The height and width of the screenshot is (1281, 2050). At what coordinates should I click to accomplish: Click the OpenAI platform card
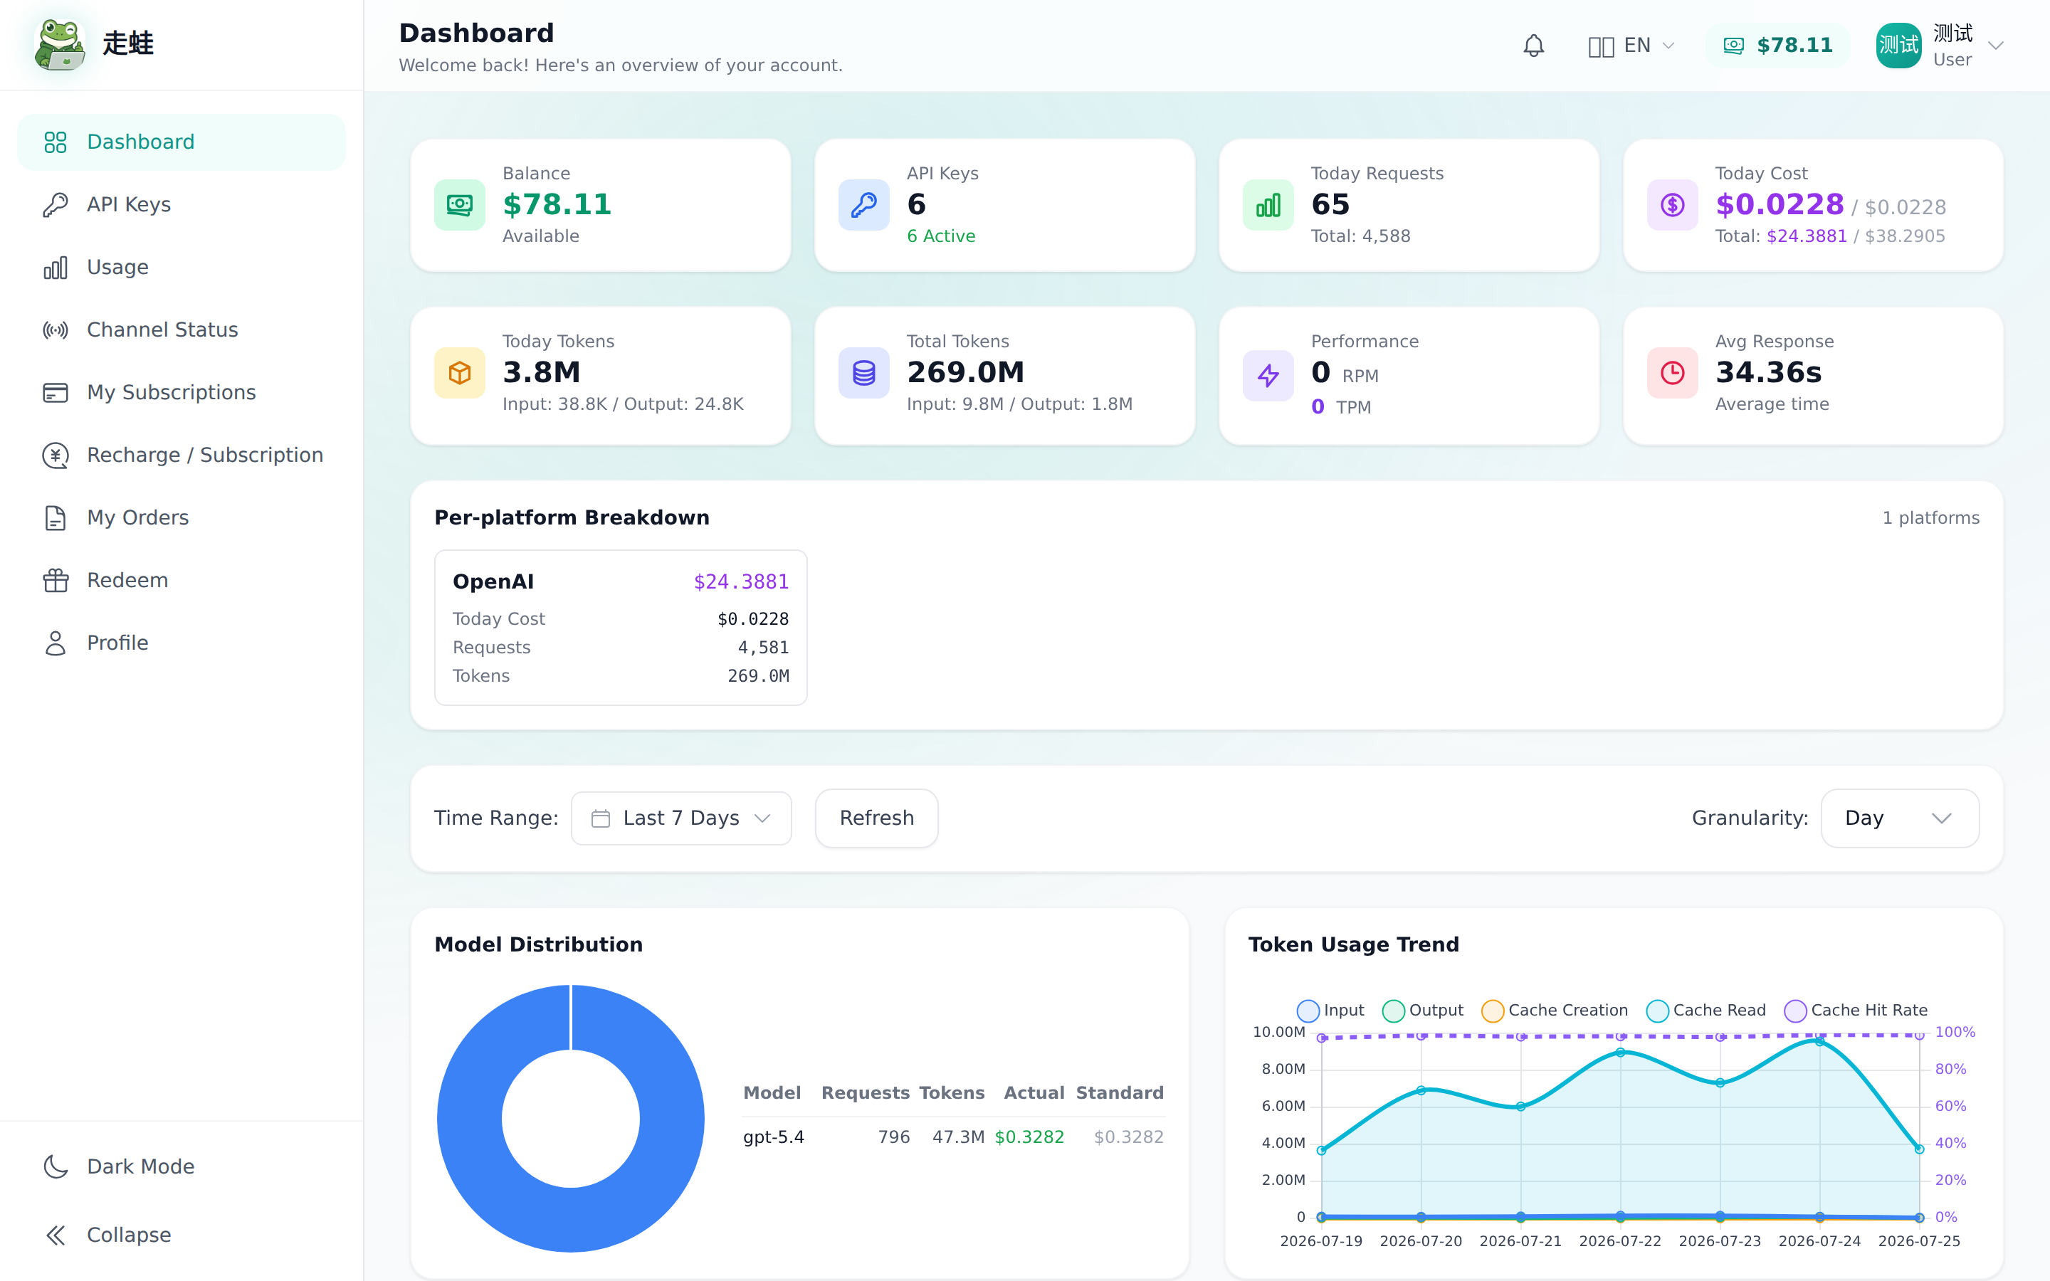click(x=620, y=628)
